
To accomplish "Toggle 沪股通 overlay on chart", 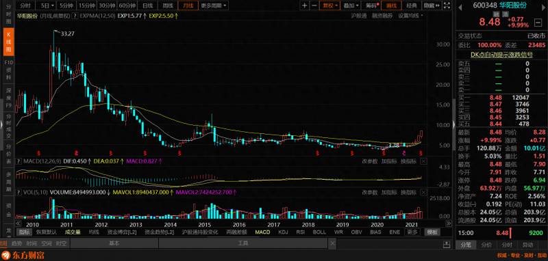I will pos(359,16).
